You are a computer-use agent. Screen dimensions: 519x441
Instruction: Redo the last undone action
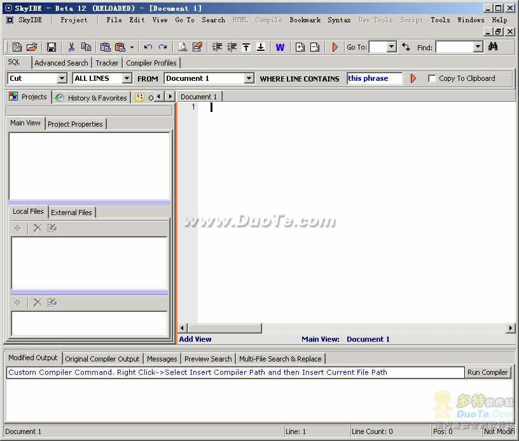[163, 47]
